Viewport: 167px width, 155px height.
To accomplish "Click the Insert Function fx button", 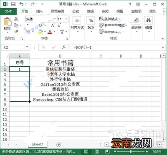I will [x=64, y=47].
